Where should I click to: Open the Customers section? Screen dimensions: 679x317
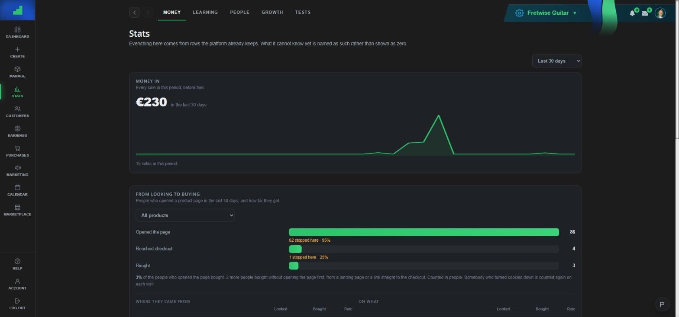point(17,112)
